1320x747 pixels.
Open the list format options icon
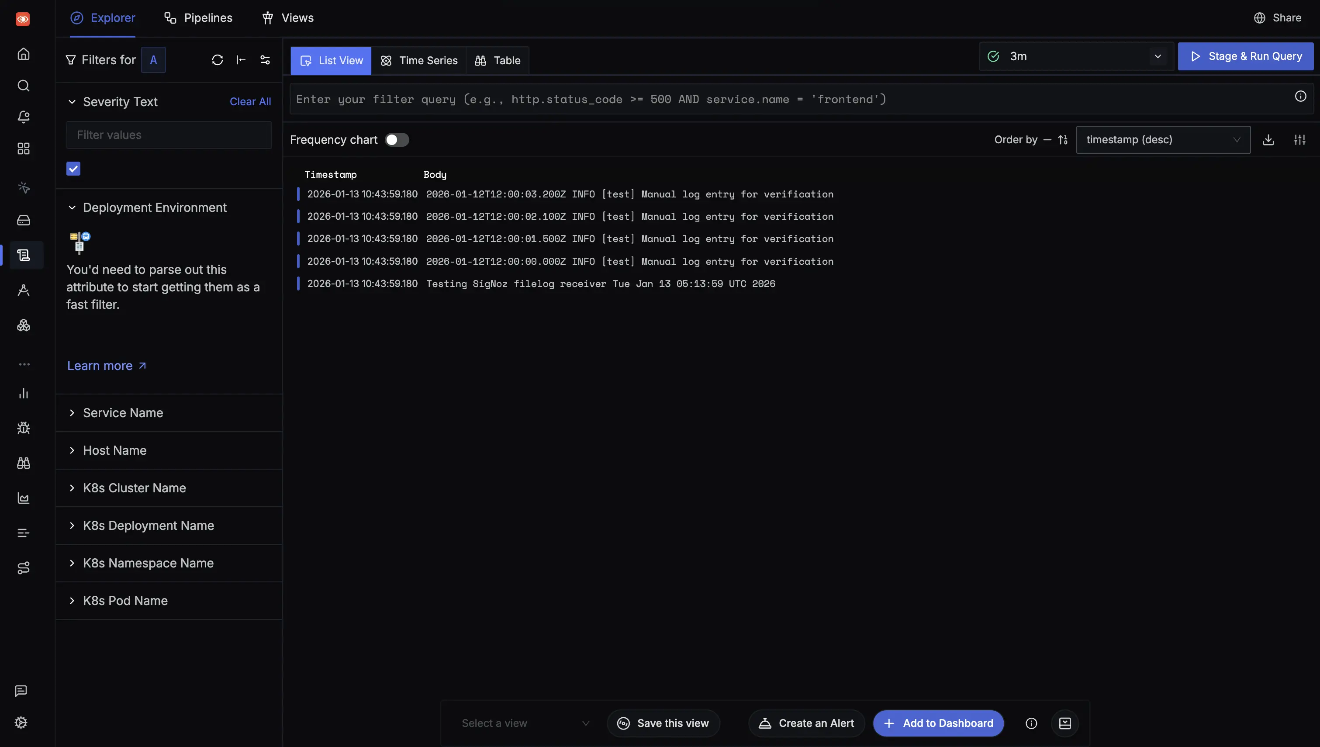[1299, 139]
